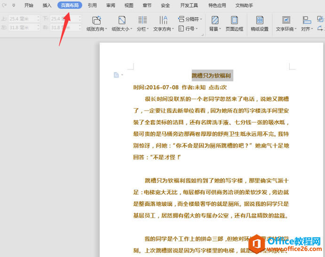Click the paragraph layout icon beside title

(x=116, y=75)
